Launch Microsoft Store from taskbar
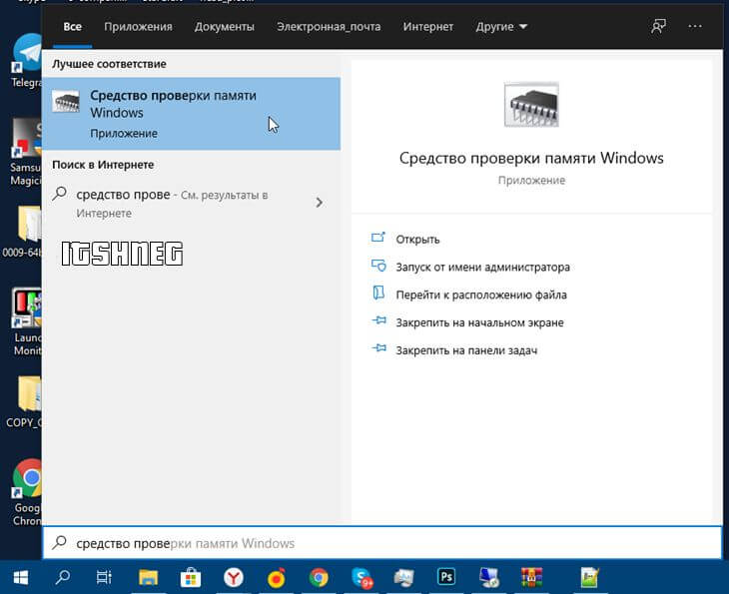Viewport: 729px width, 594px height. (190, 578)
